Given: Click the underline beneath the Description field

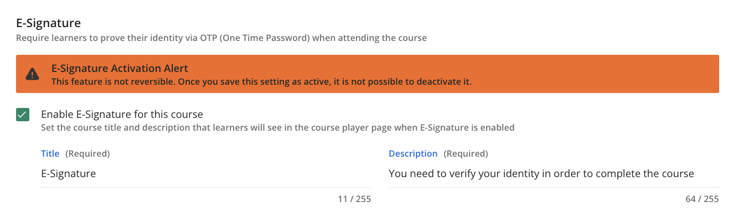Looking at the screenshot, I should pos(554,187).
